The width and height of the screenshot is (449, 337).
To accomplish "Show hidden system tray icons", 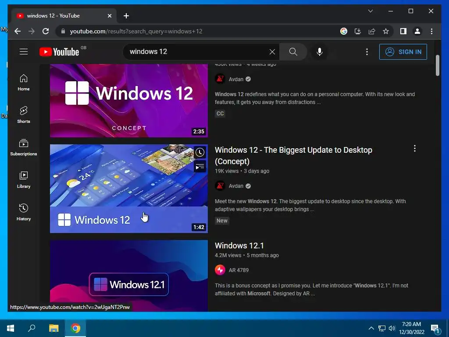I will point(371,328).
